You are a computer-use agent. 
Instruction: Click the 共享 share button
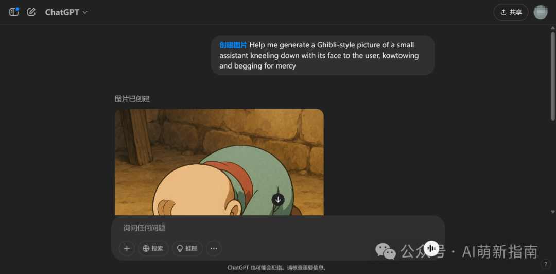coord(511,12)
